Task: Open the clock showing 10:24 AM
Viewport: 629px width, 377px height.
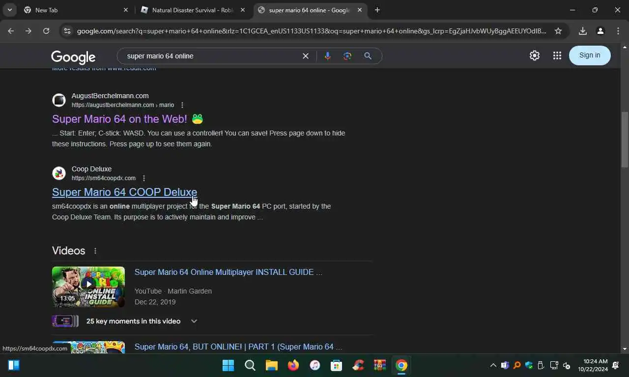Action: click(593, 365)
